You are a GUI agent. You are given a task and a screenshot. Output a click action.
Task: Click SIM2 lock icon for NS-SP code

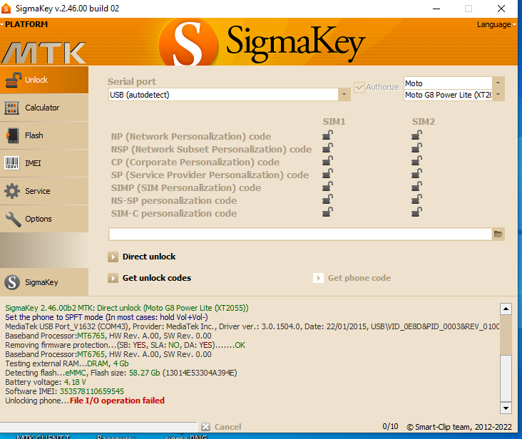click(416, 199)
